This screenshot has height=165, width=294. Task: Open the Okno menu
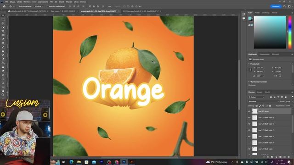pos(76,2)
